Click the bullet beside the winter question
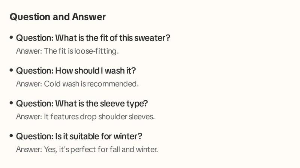 tap(11, 136)
